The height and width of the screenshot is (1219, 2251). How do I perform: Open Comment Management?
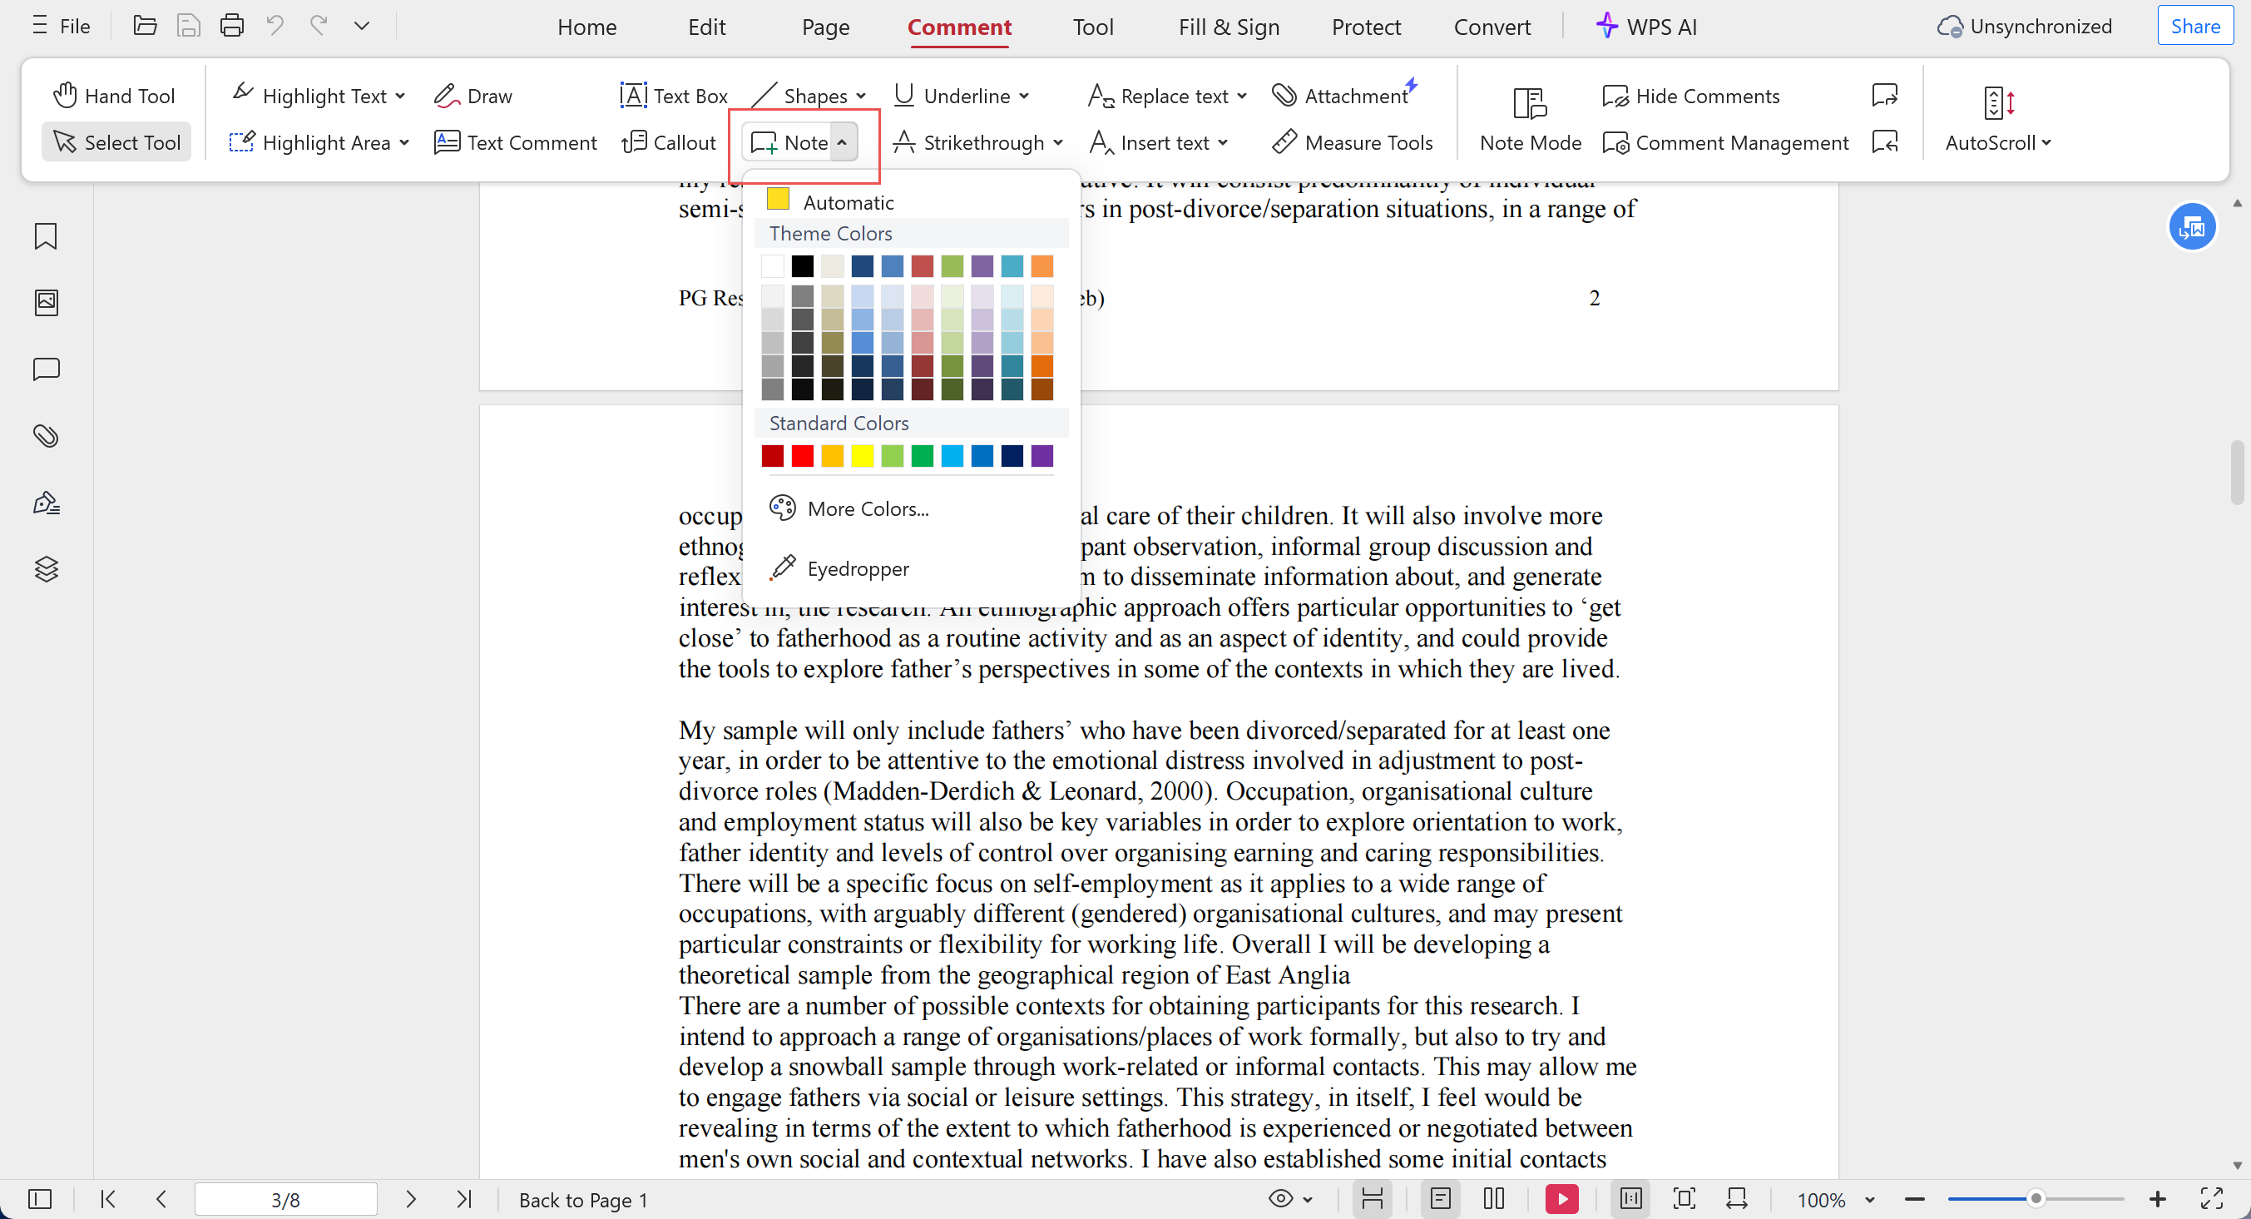1726,141
